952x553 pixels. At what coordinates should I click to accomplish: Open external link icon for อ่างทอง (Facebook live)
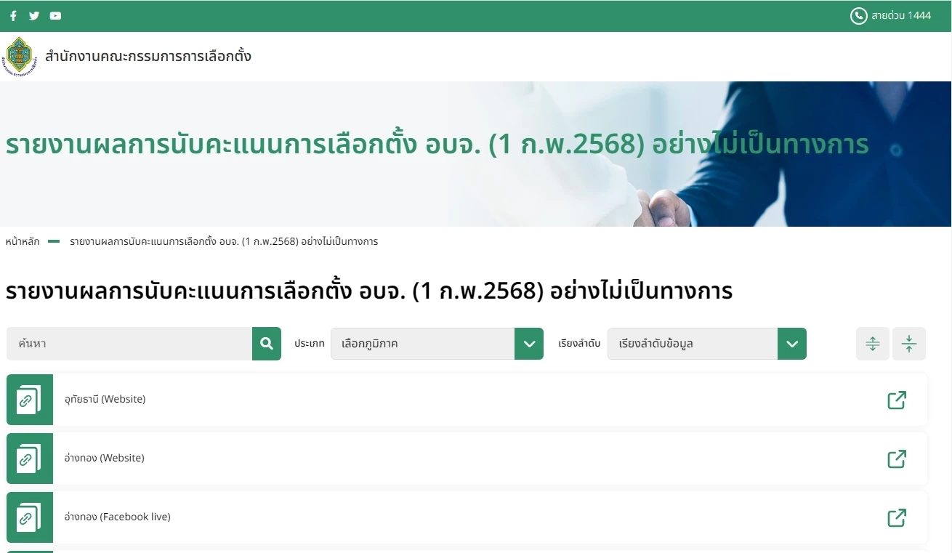point(897,517)
